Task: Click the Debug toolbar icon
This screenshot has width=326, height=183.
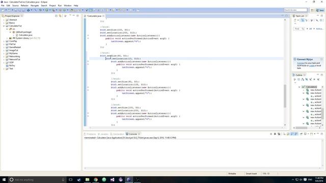Action: tap(41, 10)
